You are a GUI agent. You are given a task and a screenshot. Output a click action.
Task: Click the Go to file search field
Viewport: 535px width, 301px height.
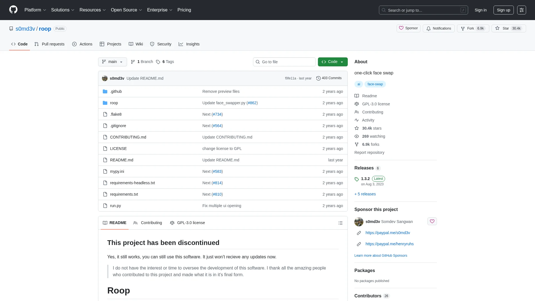(284, 62)
